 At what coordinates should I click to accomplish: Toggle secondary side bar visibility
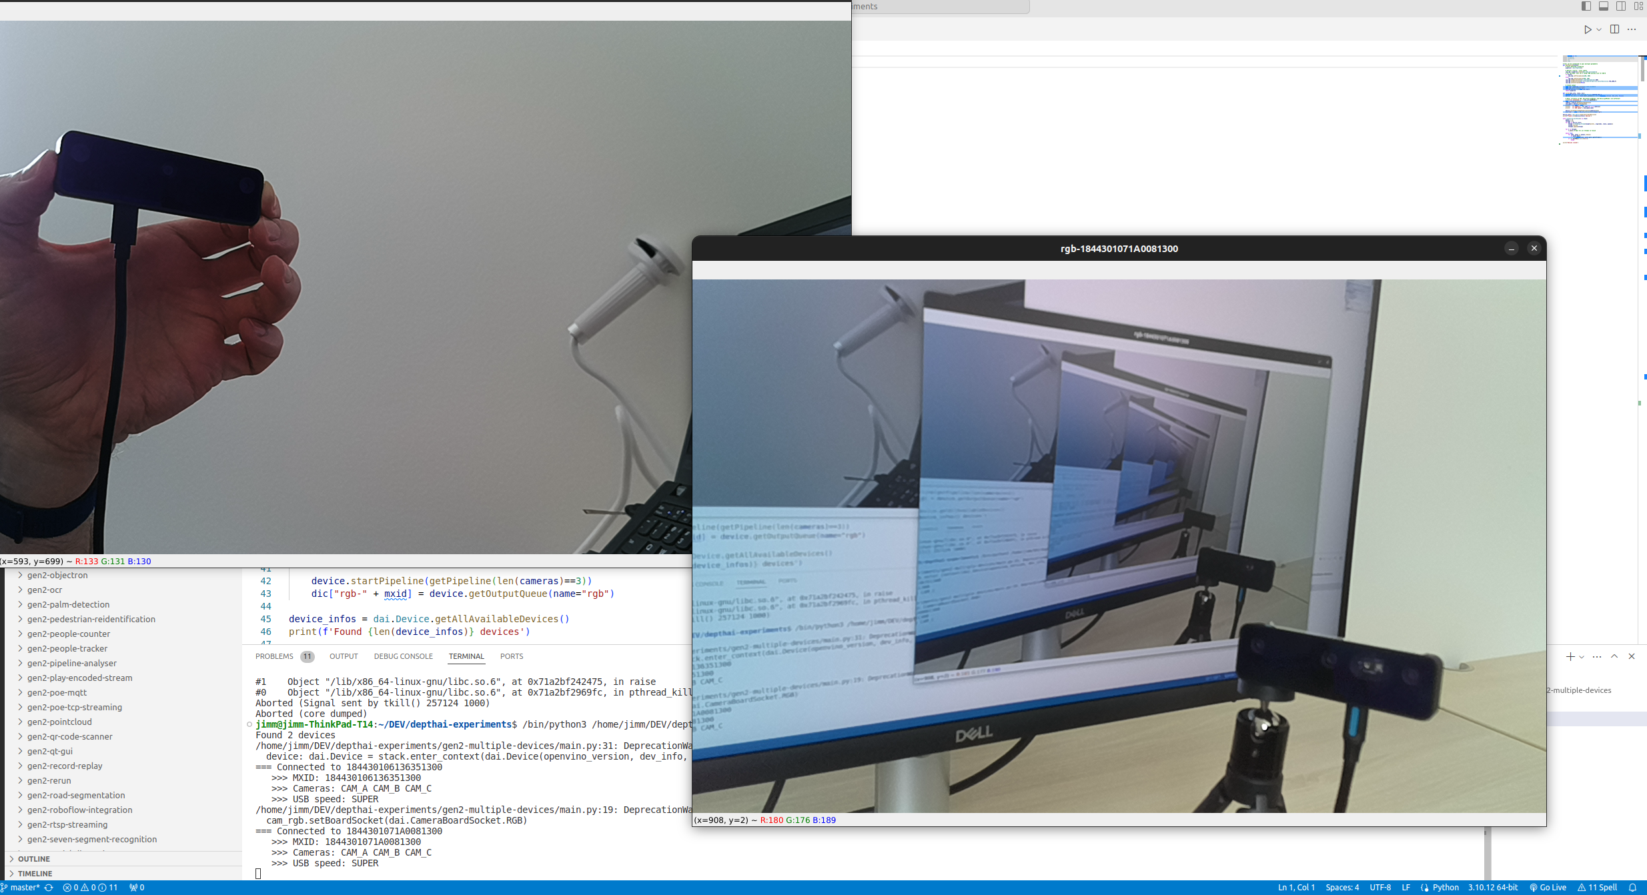pyautogui.click(x=1621, y=6)
